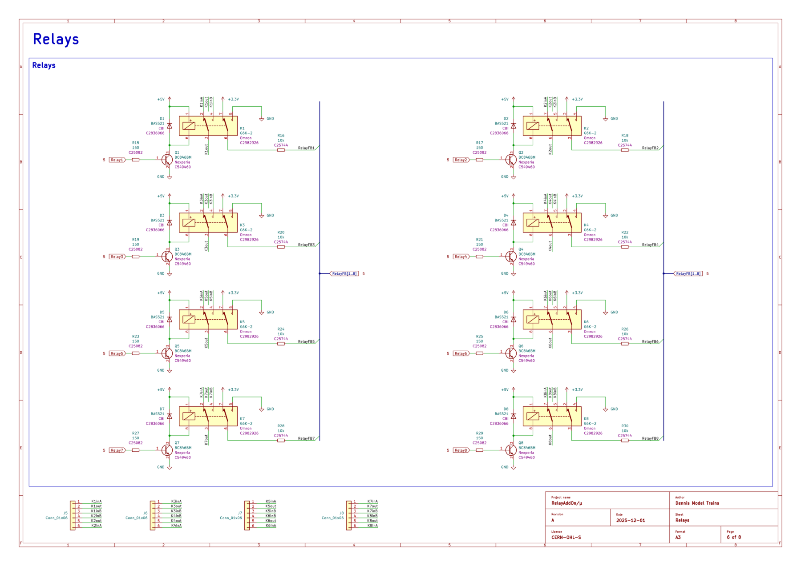Select the RelayFB5 net label
801x566 pixels.
point(306,341)
